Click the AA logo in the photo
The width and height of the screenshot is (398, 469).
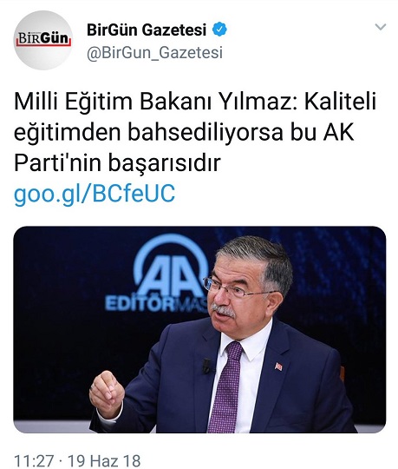pos(172,268)
